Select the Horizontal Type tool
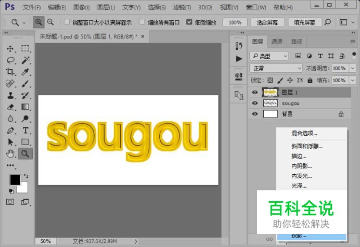 [x=25, y=131]
